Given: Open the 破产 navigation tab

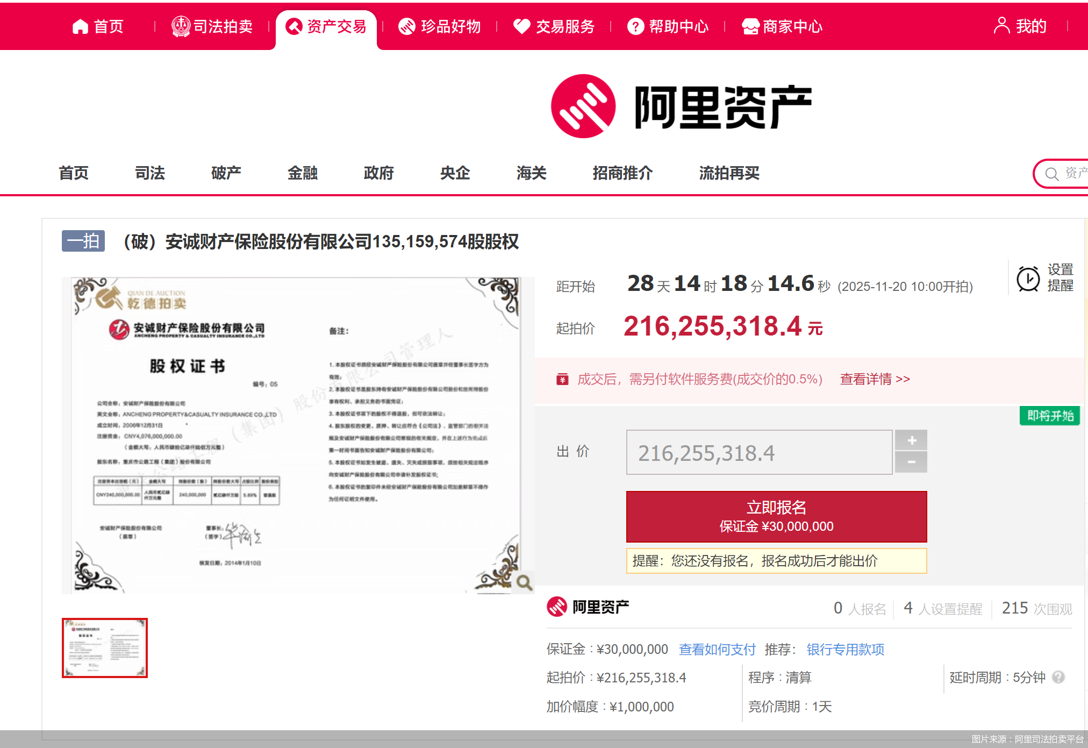Looking at the screenshot, I should tap(226, 173).
